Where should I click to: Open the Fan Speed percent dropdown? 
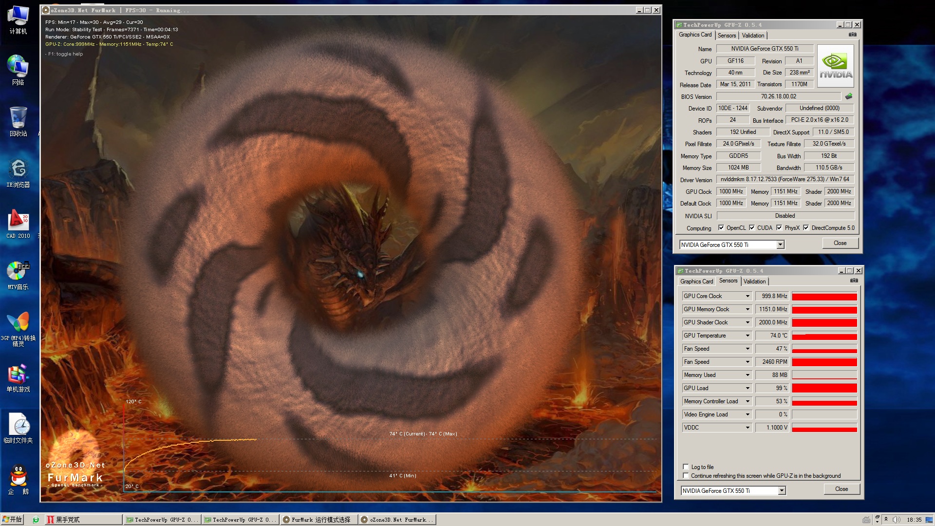coord(748,349)
